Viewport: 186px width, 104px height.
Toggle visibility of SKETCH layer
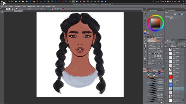166,81
